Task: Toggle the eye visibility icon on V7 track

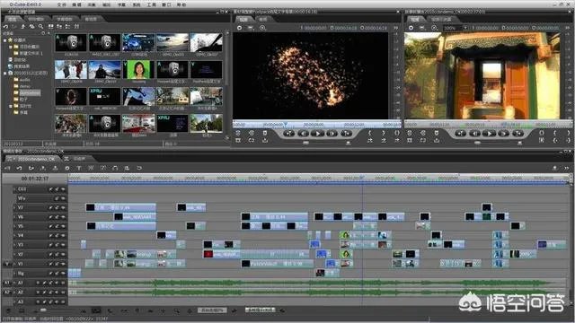Action: coord(63,207)
